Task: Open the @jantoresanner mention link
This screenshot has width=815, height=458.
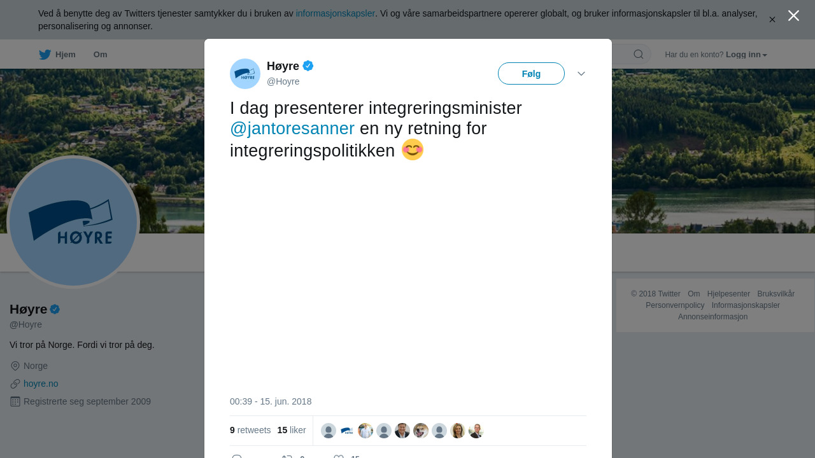Action: pyautogui.click(x=292, y=128)
